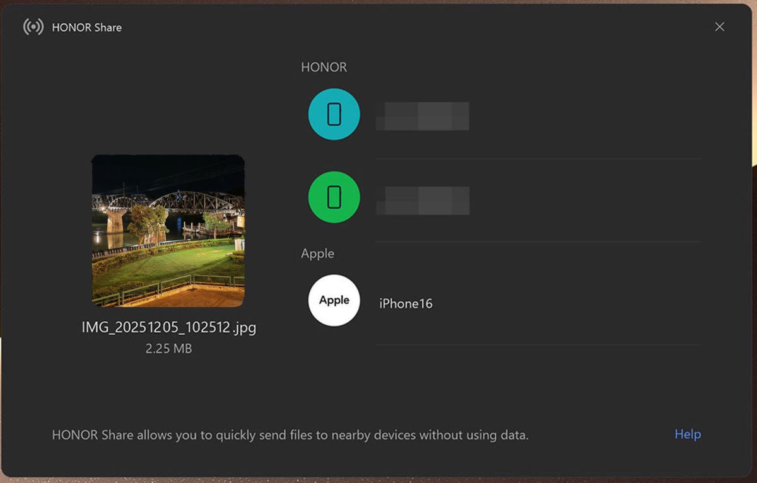757x483 pixels.
Task: Click the HONOR Share broadcast logo icon
Action: click(33, 27)
